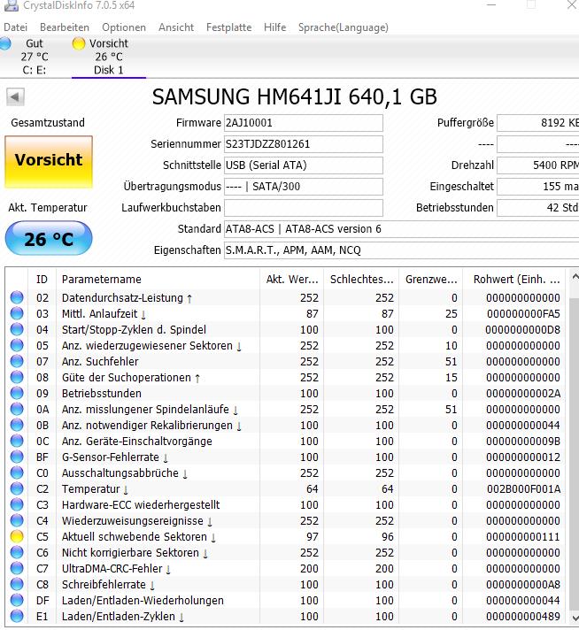Click the Seriennummer field
Viewport: 579px width, 630px height.
303,144
